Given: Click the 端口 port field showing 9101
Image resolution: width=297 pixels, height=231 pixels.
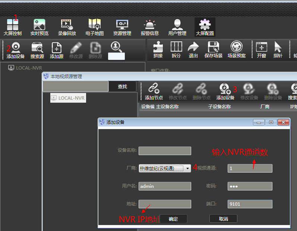Looking at the screenshot, I should point(250,204).
